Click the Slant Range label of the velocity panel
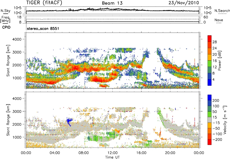The height and width of the screenshot is (159, 230). tap(8, 120)
